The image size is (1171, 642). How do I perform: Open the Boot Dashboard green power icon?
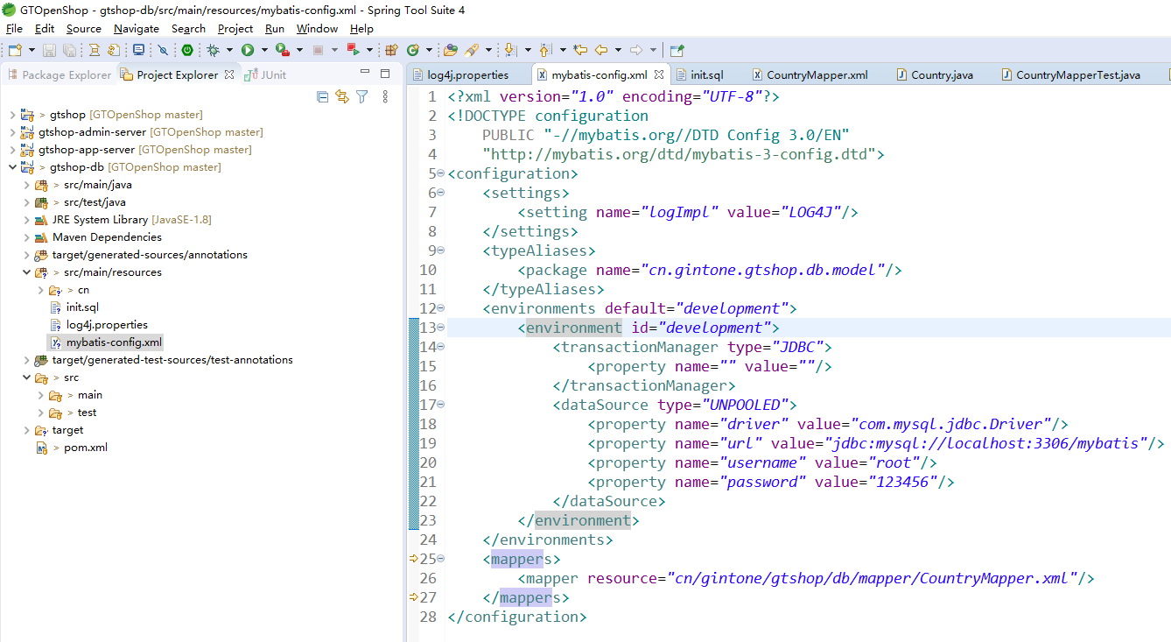coord(186,51)
